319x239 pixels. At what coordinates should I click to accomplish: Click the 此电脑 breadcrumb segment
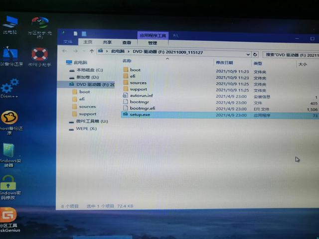click(118, 51)
